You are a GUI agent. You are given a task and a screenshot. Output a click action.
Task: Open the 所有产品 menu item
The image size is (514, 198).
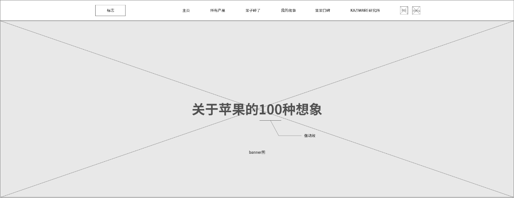(x=218, y=10)
